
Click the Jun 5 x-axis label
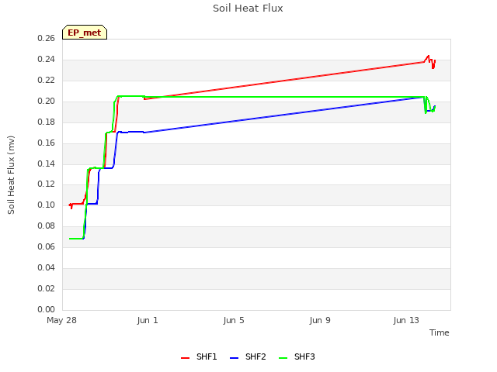234,320
